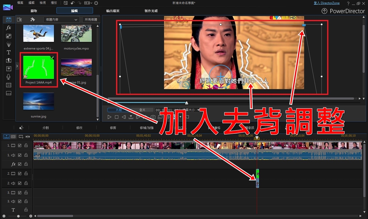Toggle audio track 2 enable checkbox
Viewport: 368px width, 219px height.
click(20, 183)
